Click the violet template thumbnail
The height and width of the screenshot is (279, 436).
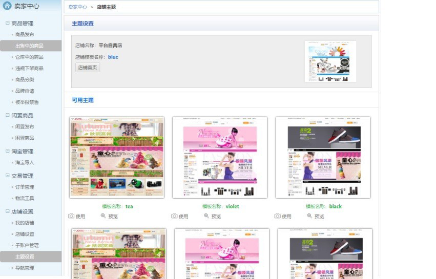(220, 158)
